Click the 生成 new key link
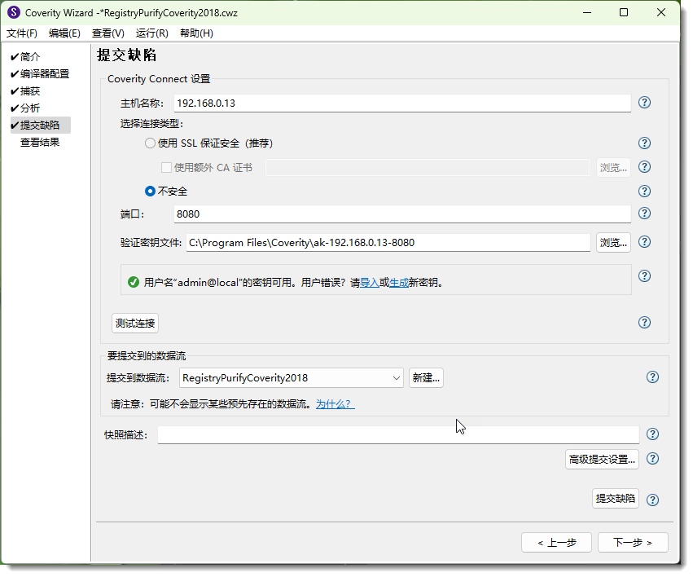The width and height of the screenshot is (693, 577). 399,283
